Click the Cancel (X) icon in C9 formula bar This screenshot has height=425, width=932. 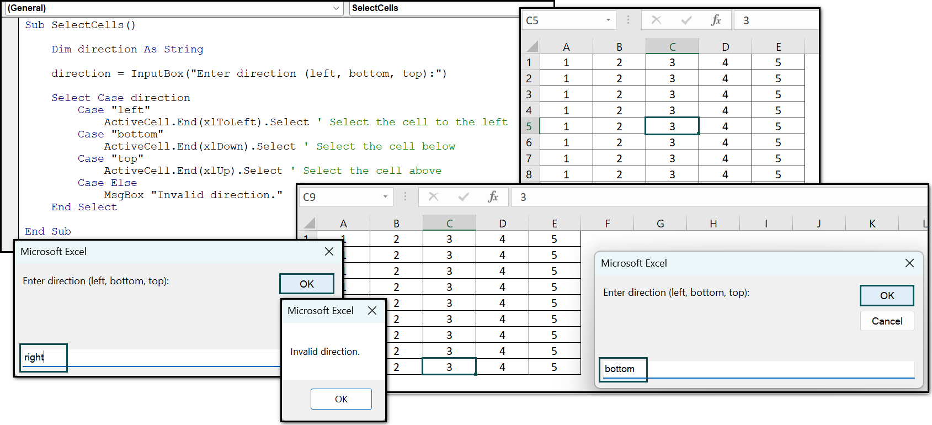pyautogui.click(x=433, y=196)
